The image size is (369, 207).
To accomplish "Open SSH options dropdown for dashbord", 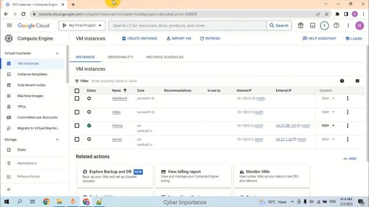I will [333, 98].
